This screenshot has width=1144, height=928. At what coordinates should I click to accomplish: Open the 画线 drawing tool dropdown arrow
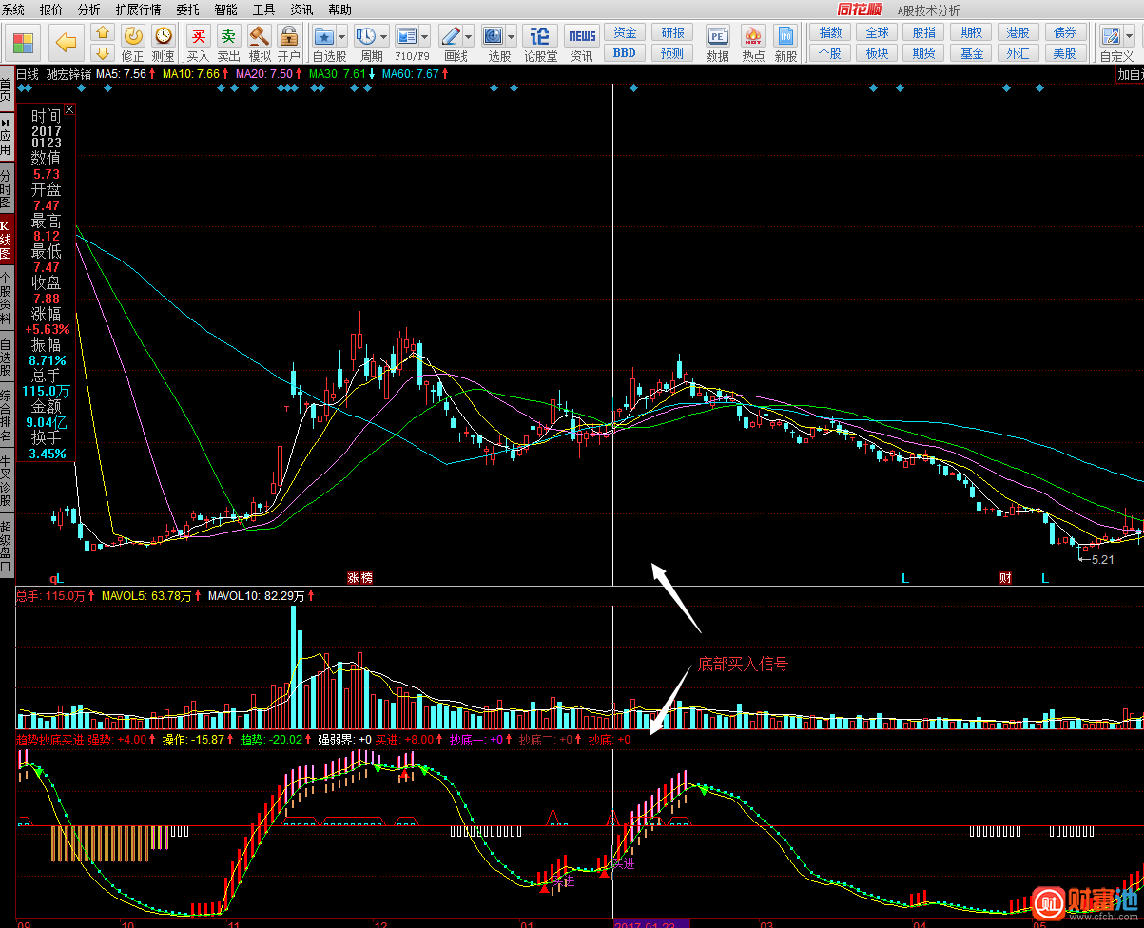[x=468, y=37]
